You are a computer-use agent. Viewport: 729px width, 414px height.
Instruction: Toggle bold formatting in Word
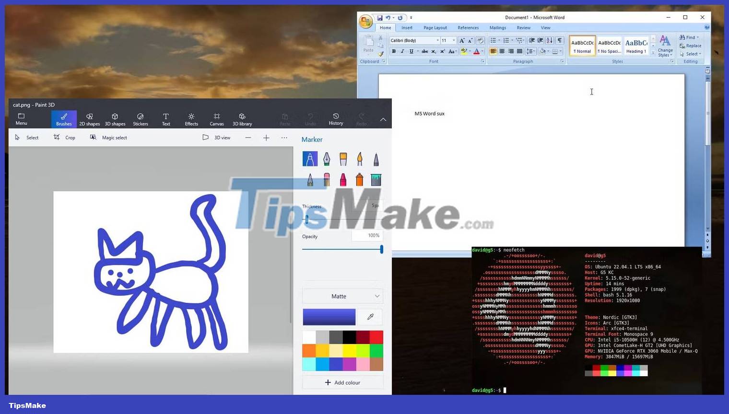394,51
